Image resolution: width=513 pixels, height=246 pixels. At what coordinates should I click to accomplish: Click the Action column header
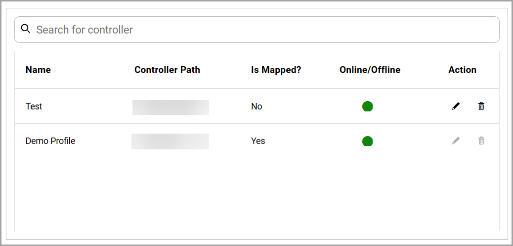pyautogui.click(x=462, y=70)
